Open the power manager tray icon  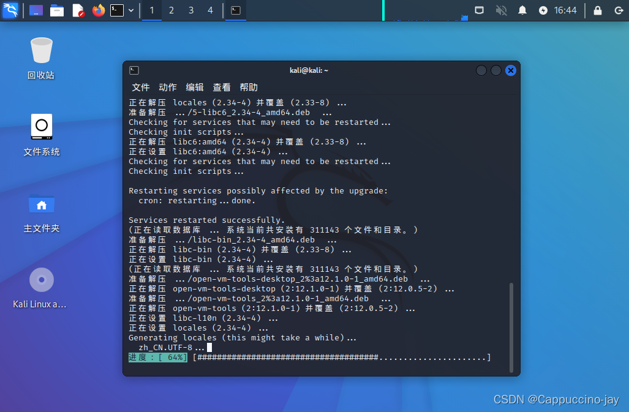(x=543, y=10)
